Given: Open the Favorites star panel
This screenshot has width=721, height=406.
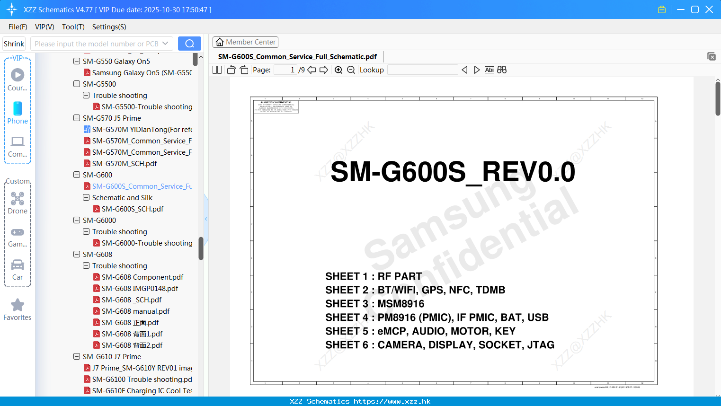Looking at the screenshot, I should click(18, 310).
